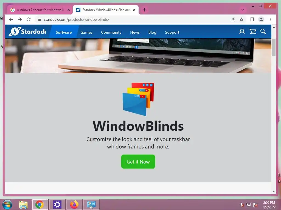281x210 pixels.
Task: Open the Windows Start button
Action: point(7,205)
